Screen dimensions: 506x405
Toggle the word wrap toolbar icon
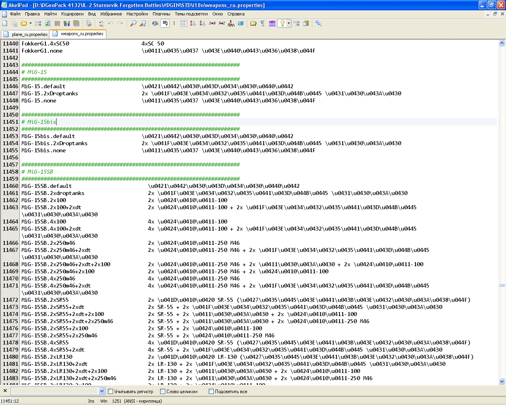pyautogui.click(x=165, y=23)
